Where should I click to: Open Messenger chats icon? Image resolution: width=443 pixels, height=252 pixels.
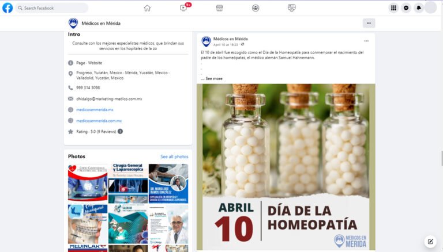(x=406, y=8)
